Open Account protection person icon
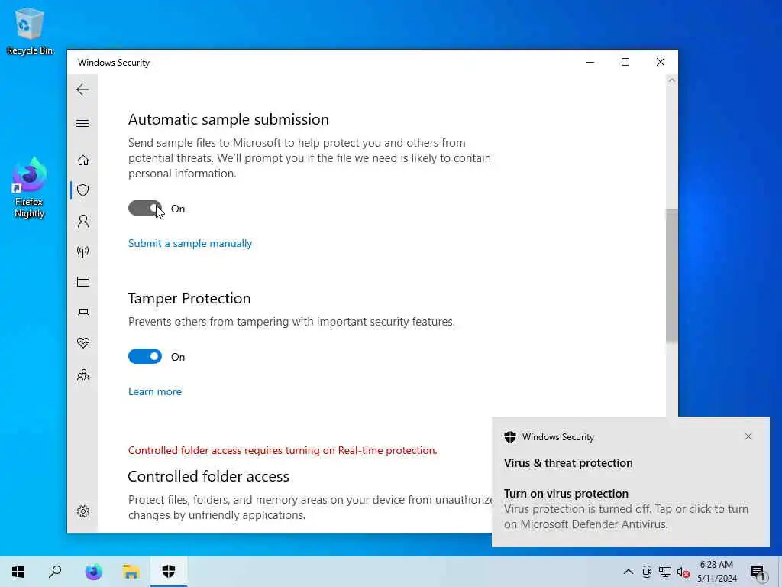Image resolution: width=782 pixels, height=587 pixels. [83, 221]
